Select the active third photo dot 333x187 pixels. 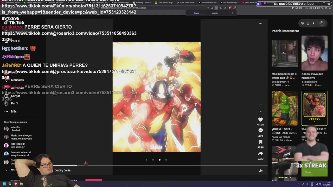pyautogui.click(x=159, y=160)
